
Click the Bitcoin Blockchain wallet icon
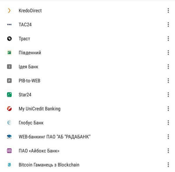point(9,165)
